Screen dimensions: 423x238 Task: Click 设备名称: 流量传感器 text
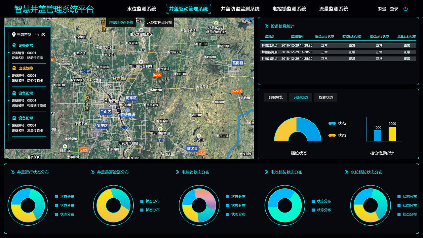pos(27,131)
